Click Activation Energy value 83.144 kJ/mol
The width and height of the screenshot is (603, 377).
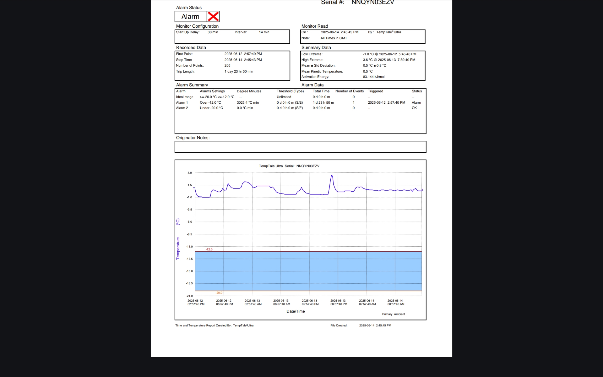point(373,77)
